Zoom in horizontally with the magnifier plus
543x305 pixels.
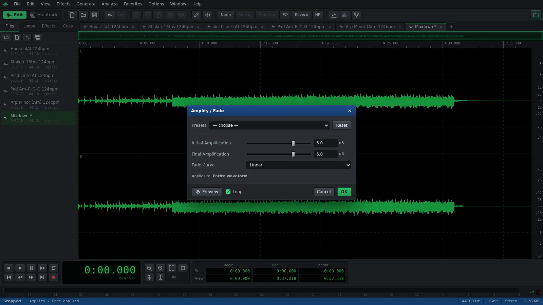(x=149, y=268)
